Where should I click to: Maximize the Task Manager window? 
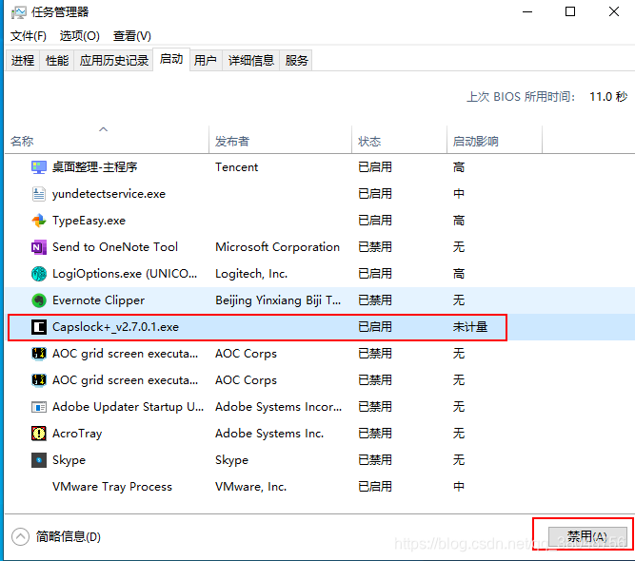point(570,11)
